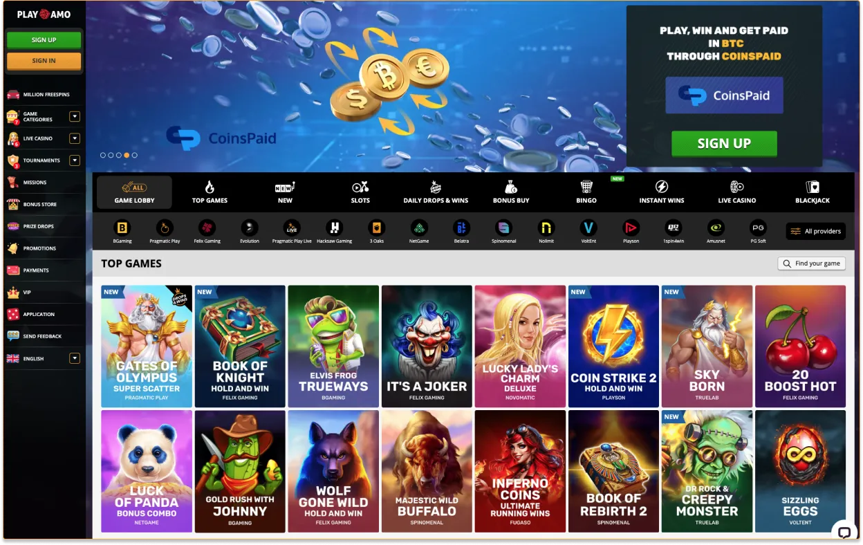Open the live chat bubble icon
The height and width of the screenshot is (545, 863).
[844, 532]
